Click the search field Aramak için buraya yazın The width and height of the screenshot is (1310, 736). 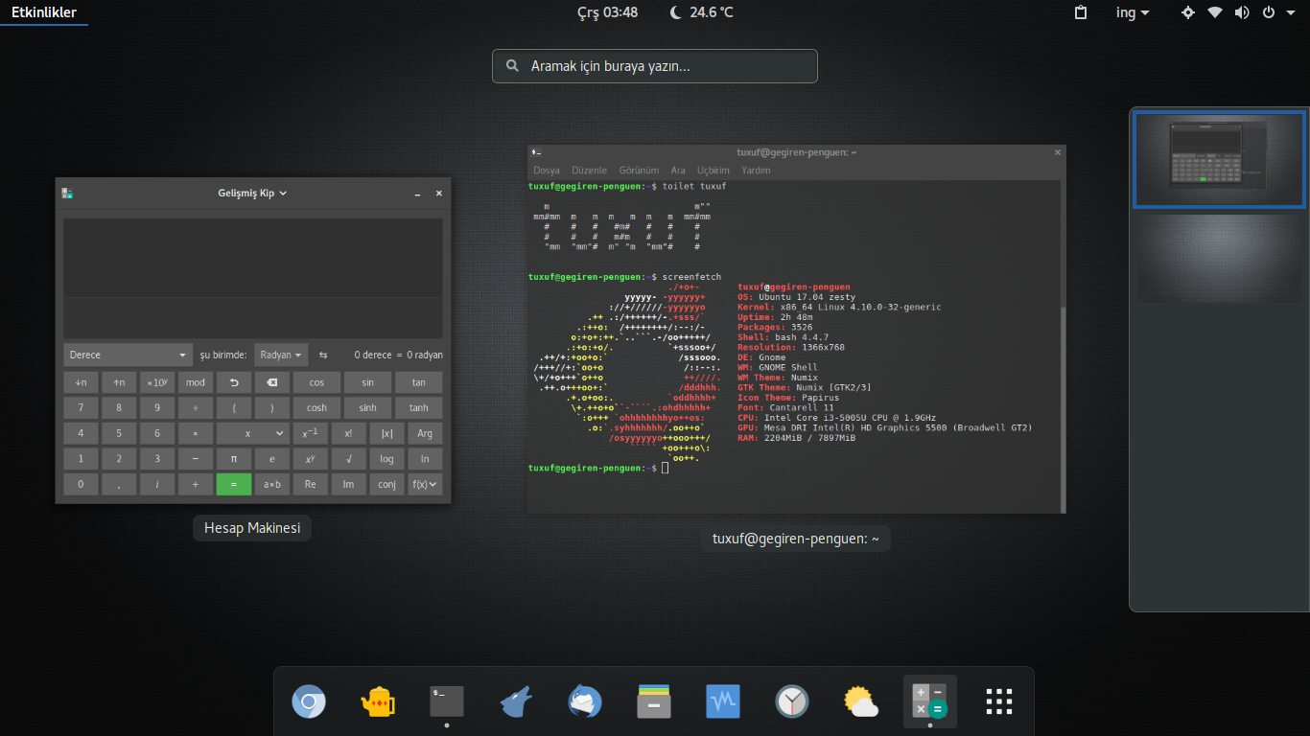click(x=655, y=66)
